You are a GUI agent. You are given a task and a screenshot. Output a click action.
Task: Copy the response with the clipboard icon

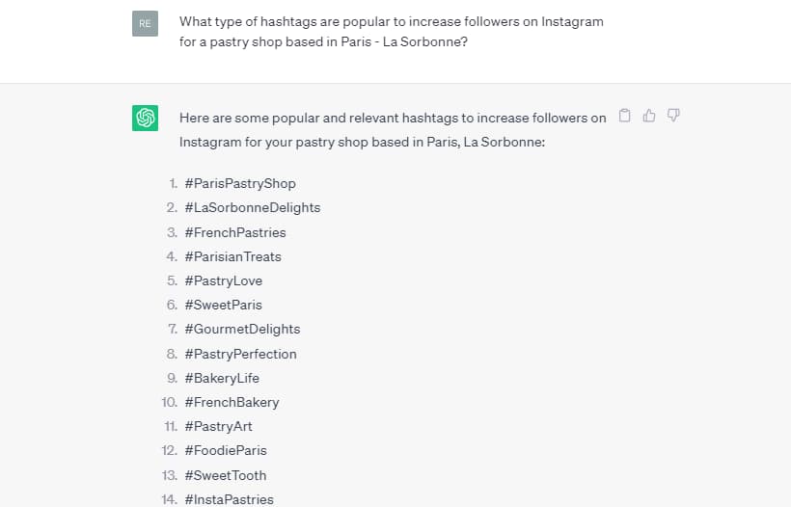624,116
